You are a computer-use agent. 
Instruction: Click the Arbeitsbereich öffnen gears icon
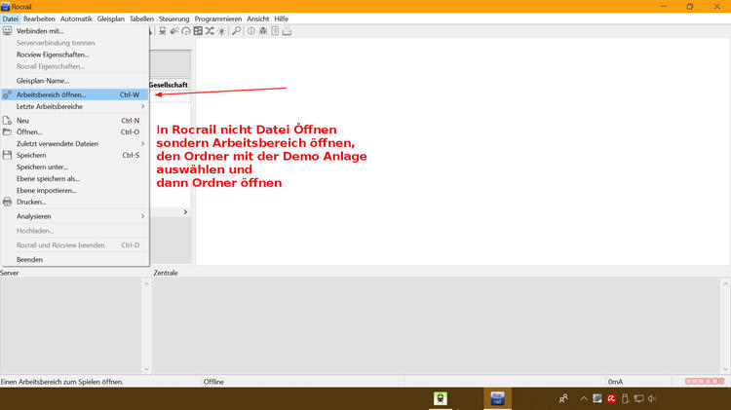click(7, 94)
